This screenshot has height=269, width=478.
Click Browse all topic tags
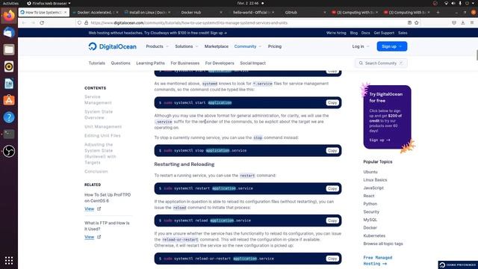(x=383, y=244)
